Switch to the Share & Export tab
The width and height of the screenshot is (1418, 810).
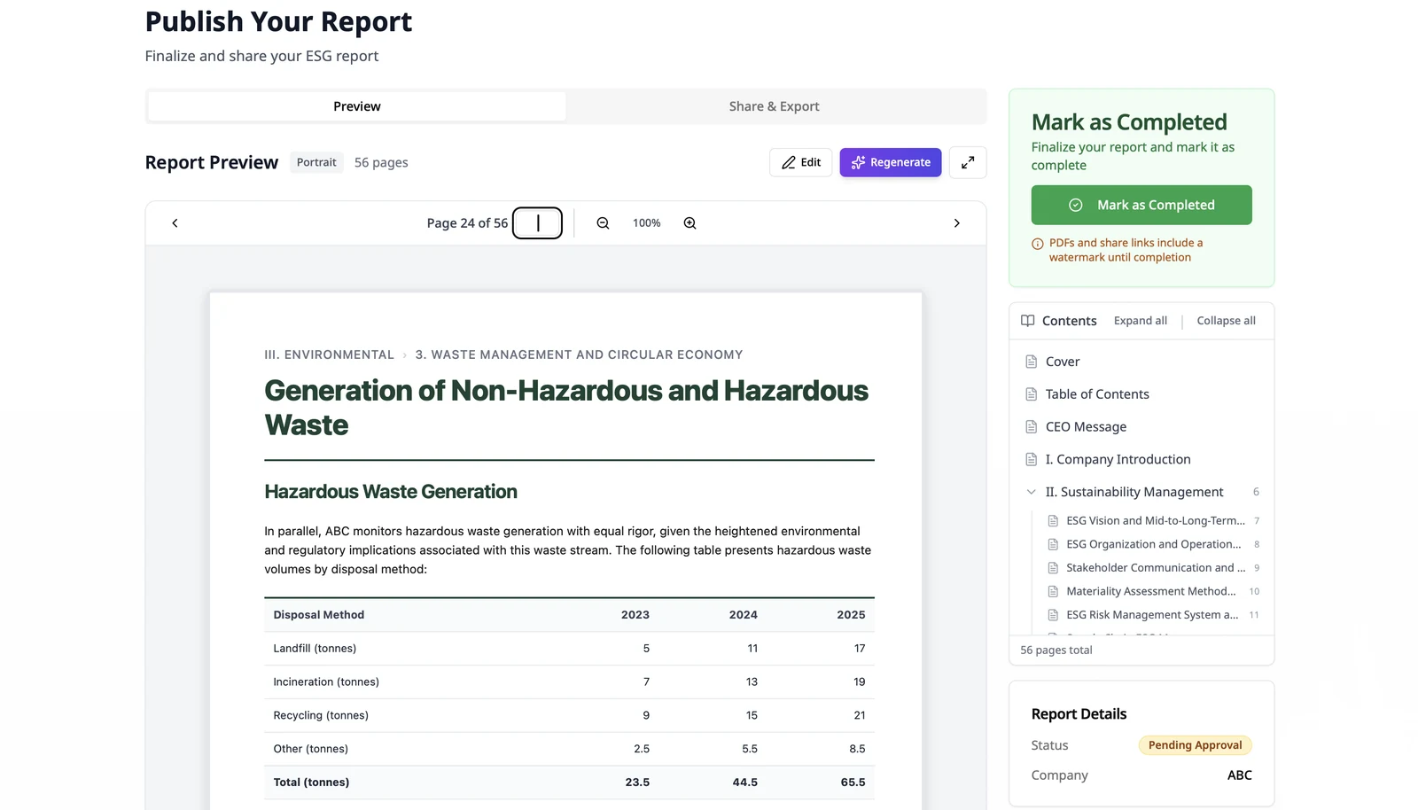(x=774, y=106)
